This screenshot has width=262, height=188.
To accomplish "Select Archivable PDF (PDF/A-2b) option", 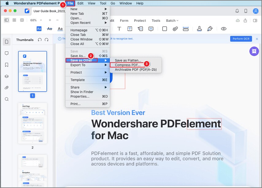I will [x=136, y=69].
